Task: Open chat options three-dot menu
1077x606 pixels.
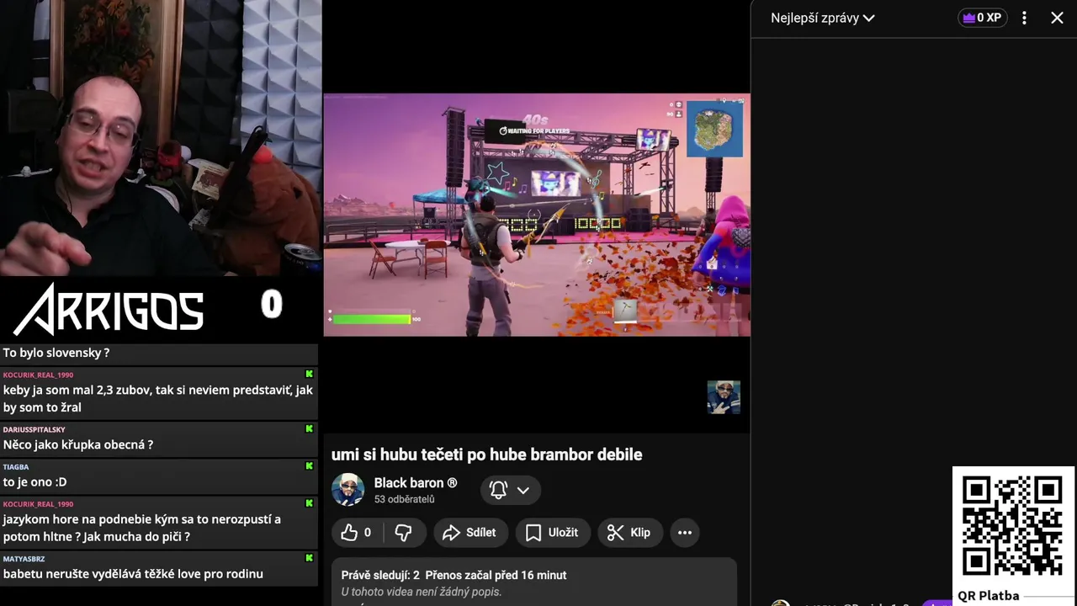Action: coord(1024,18)
